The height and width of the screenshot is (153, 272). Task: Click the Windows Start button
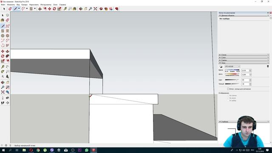tap(3, 150)
